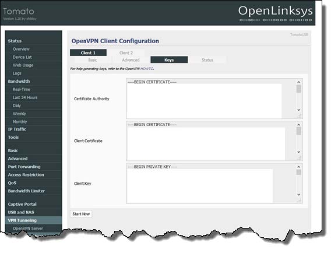
Task: Click the Client Key label
Action: point(83,184)
